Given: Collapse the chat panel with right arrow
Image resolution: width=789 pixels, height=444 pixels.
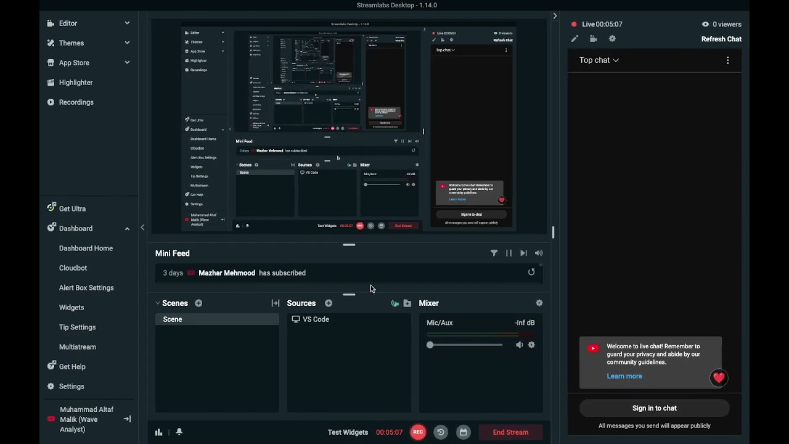Looking at the screenshot, I should coord(555,16).
